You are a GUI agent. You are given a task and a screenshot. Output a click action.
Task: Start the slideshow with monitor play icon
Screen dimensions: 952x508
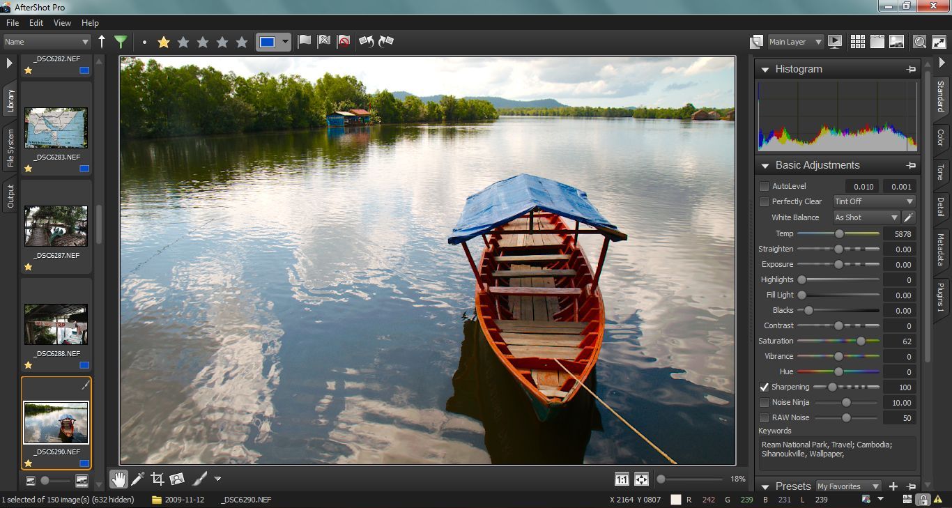coord(835,42)
